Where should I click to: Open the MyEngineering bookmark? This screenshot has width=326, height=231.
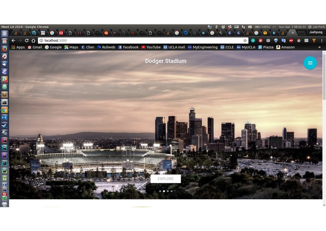pos(203,47)
